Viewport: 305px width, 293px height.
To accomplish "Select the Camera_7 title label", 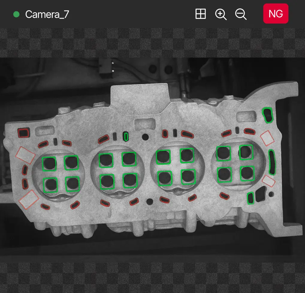I will click(x=47, y=14).
